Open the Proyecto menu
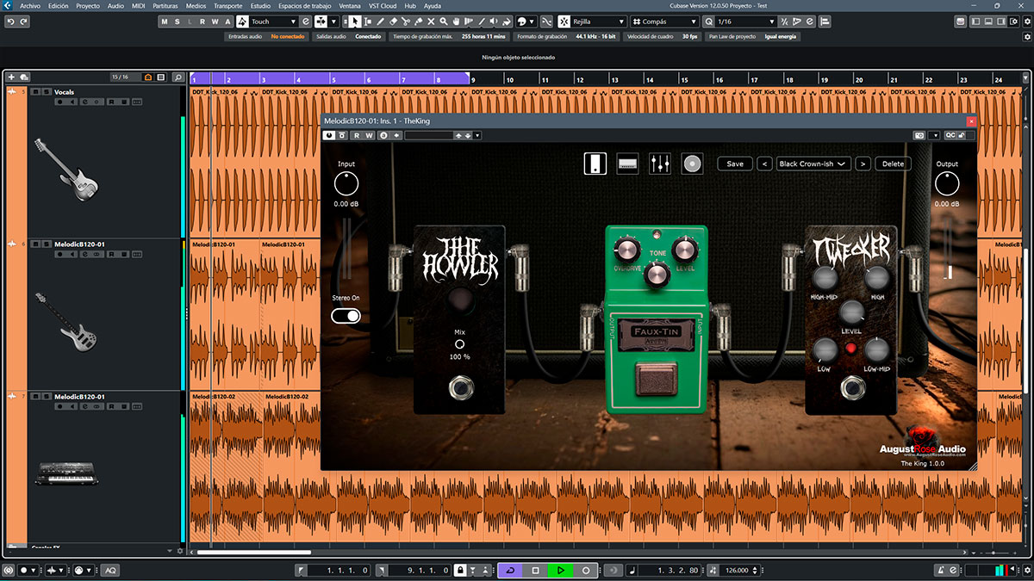Screen dimensions: 1034x581 coord(88,5)
